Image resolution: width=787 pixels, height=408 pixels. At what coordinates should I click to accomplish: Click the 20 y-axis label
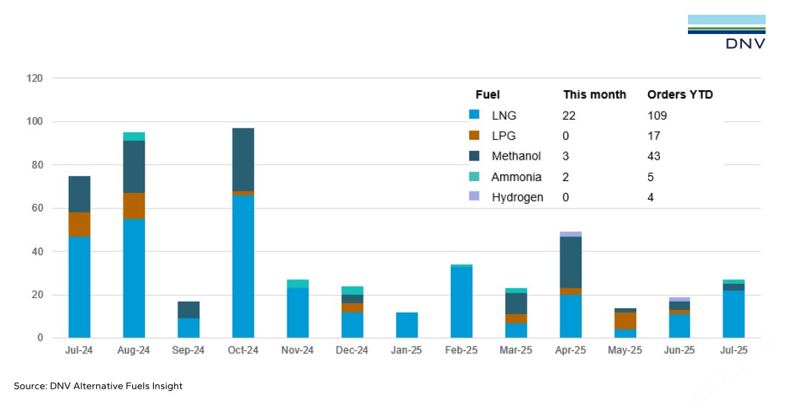click(x=37, y=295)
